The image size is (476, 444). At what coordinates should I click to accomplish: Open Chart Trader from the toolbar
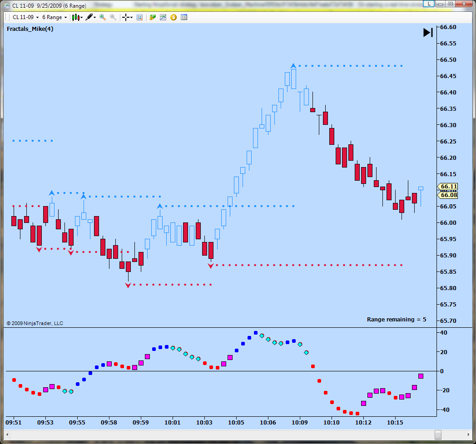coord(153,17)
